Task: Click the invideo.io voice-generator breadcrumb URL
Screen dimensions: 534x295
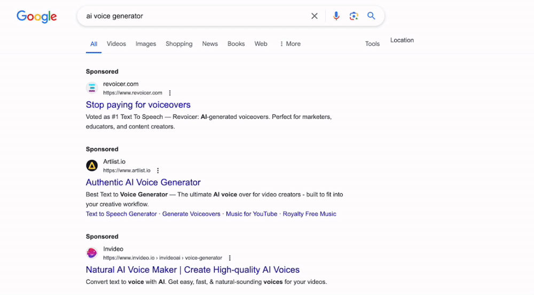Action: point(162,258)
